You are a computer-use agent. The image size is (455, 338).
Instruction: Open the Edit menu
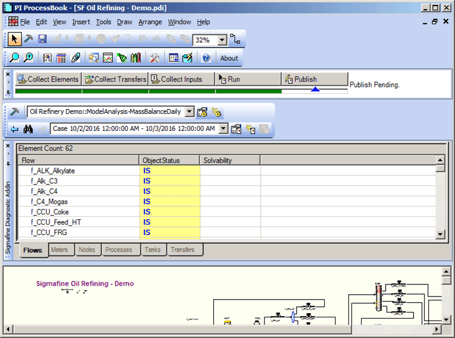(x=41, y=22)
